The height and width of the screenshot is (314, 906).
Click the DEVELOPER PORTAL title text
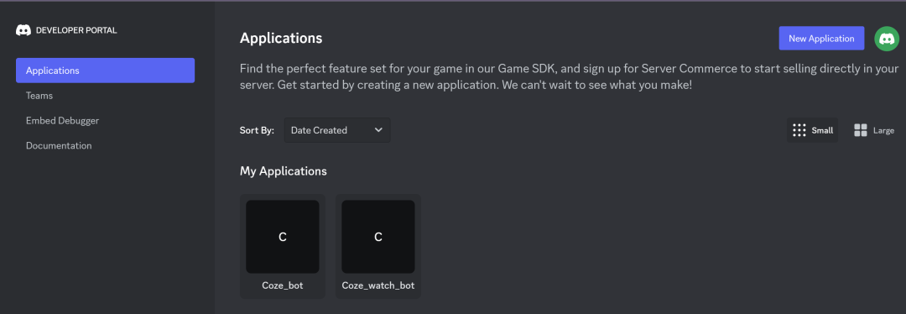76,30
